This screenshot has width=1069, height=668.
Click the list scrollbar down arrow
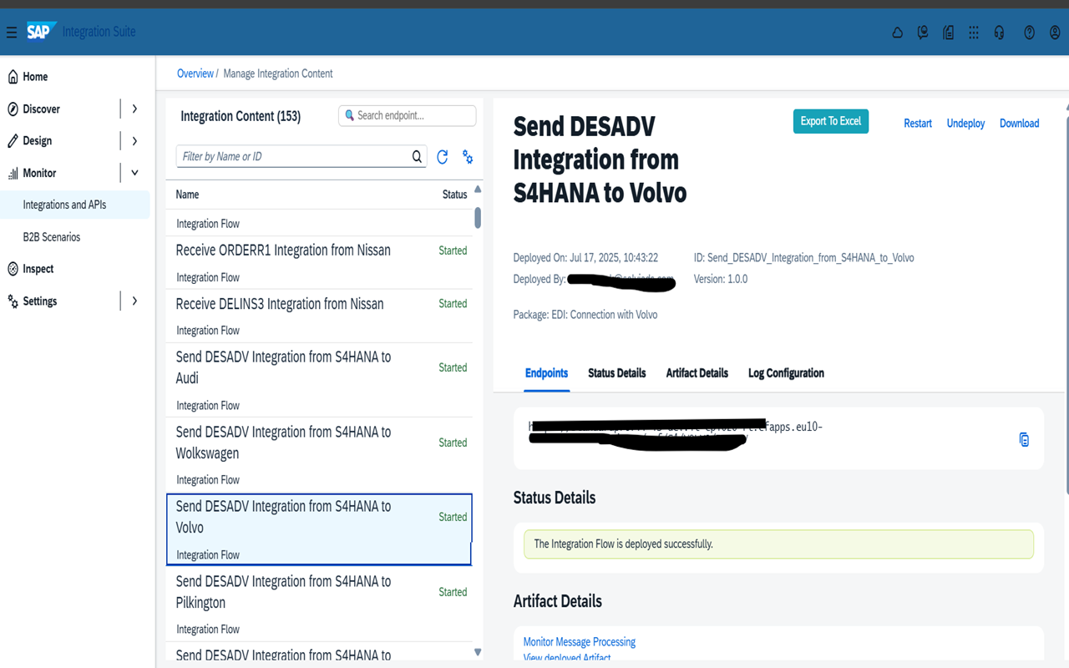tap(478, 652)
